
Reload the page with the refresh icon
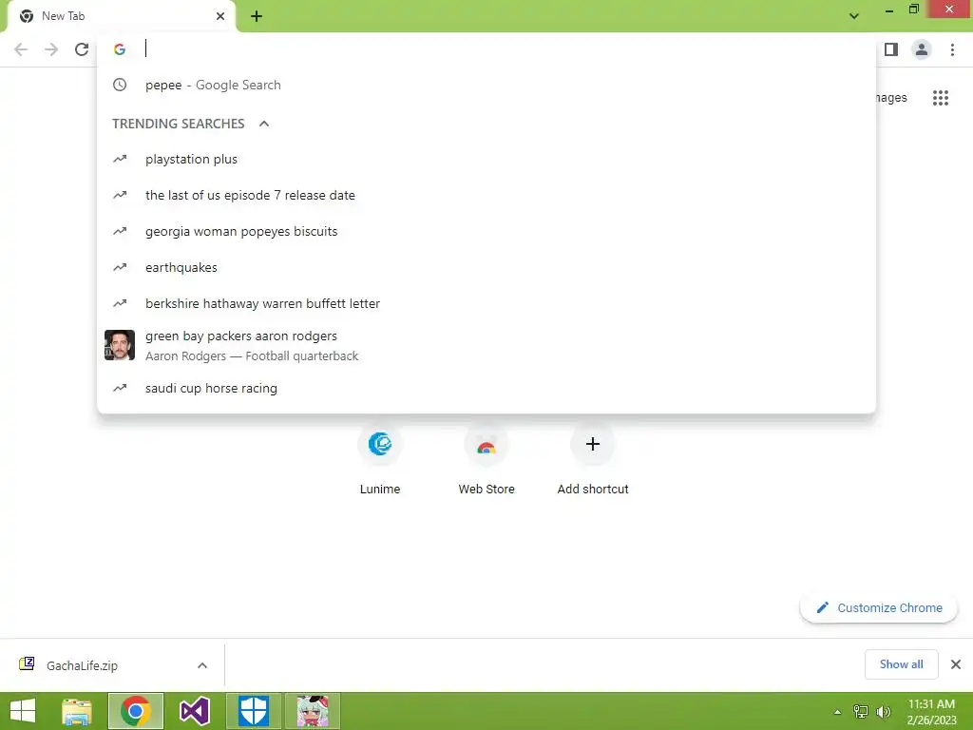(x=82, y=49)
